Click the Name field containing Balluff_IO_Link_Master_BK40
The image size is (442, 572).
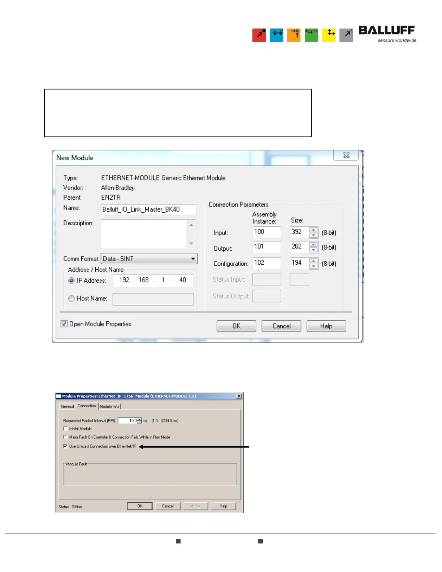pyautogui.click(x=149, y=209)
